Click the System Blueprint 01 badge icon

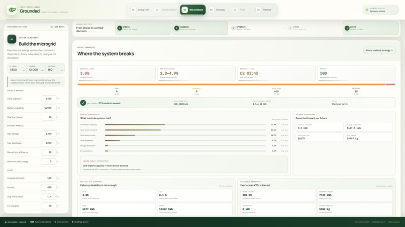click(x=12, y=39)
